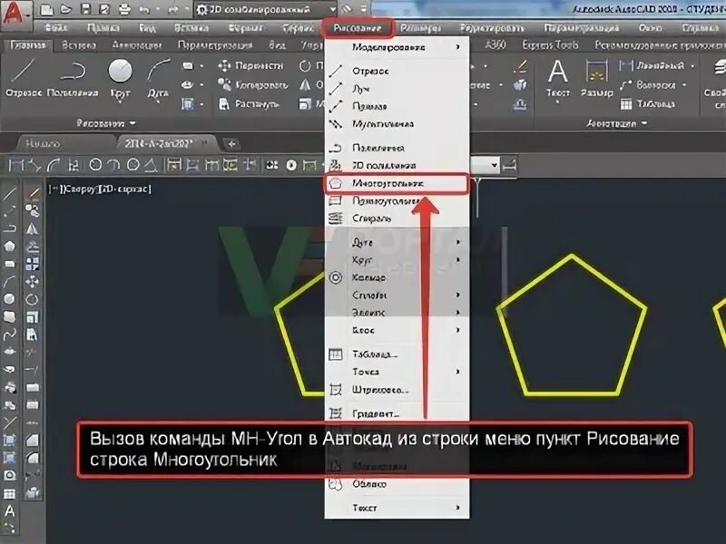Switch to the Express Tools ribbon tab
The width and height of the screenshot is (726, 544).
pyautogui.click(x=550, y=44)
